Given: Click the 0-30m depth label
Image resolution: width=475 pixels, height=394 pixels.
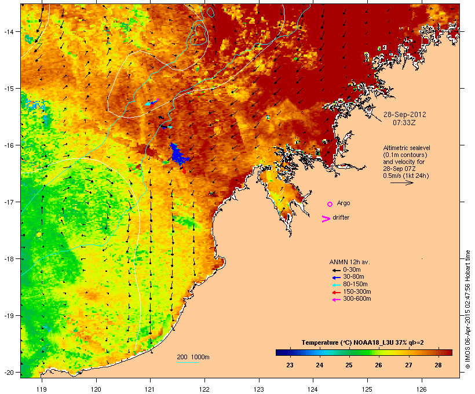Looking at the screenshot, I should click(x=352, y=269).
